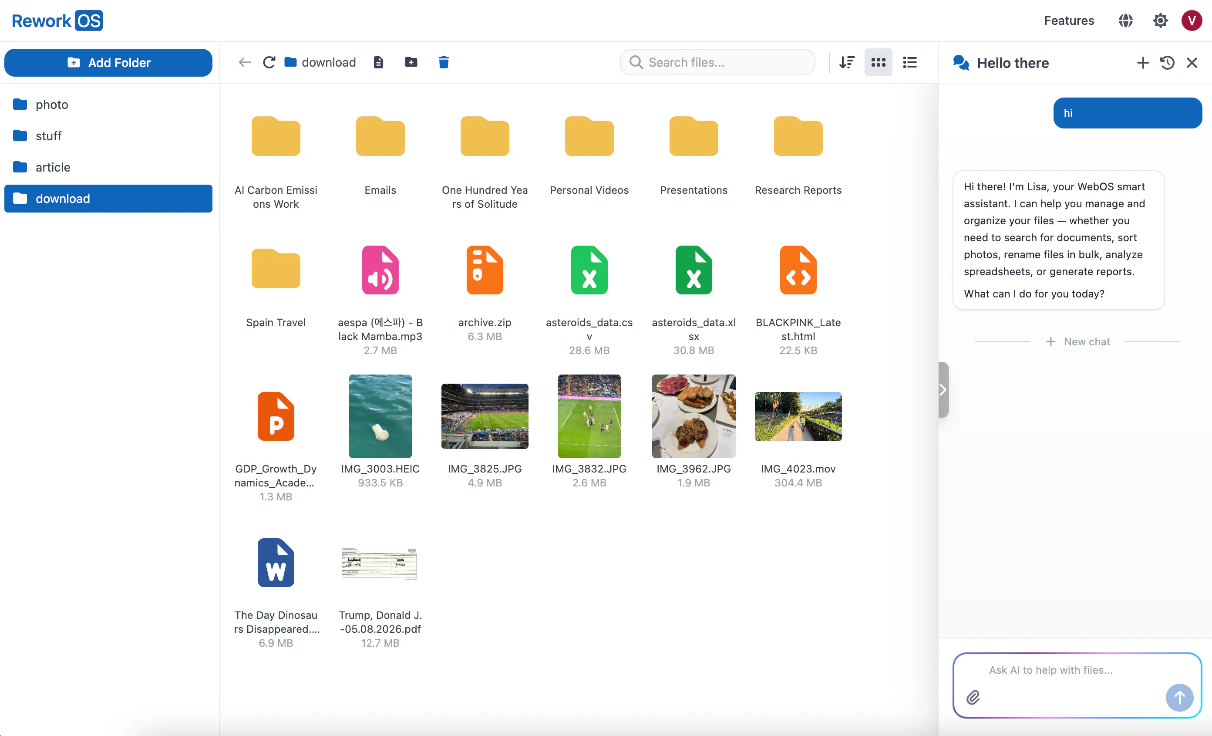
Task: Create new folder via toolbar icon
Action: pyautogui.click(x=411, y=62)
